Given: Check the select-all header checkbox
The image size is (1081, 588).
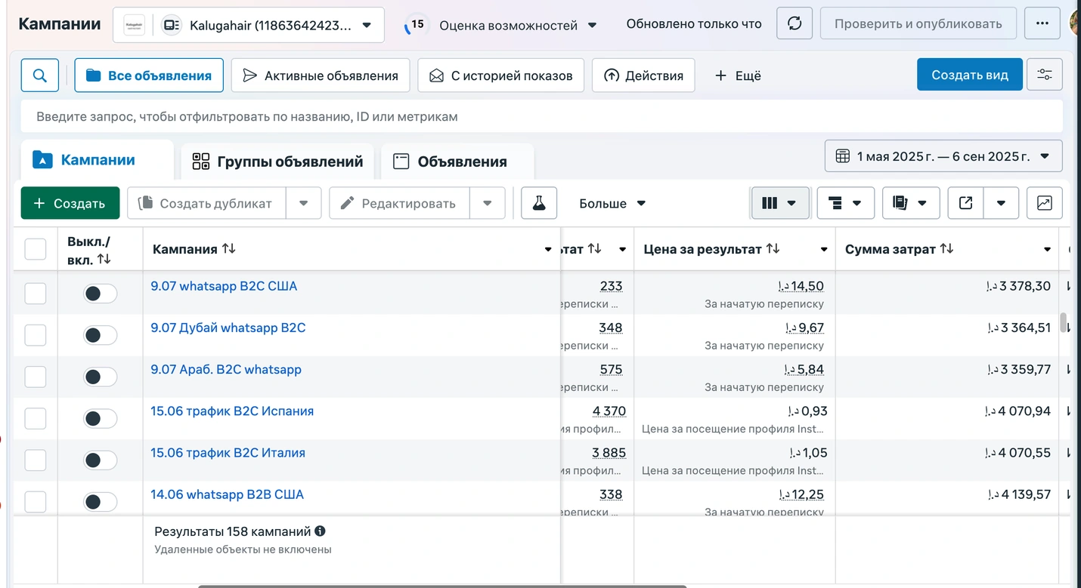Looking at the screenshot, I should tap(36, 249).
